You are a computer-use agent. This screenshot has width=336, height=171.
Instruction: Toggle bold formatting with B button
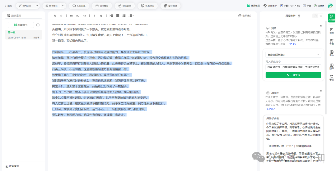94,16
